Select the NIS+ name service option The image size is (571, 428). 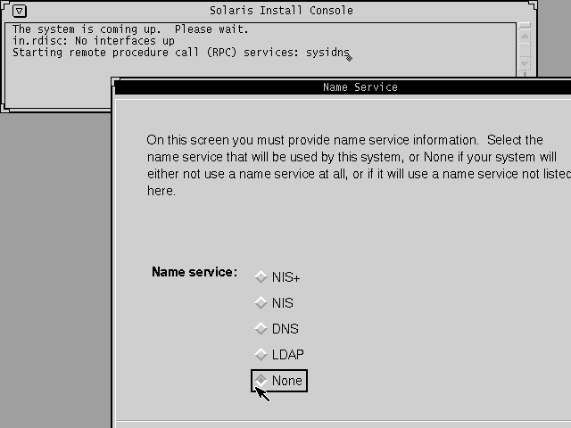[277, 277]
